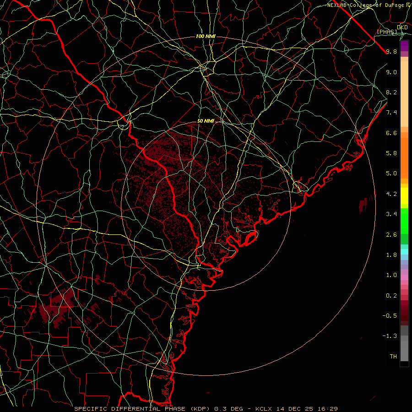The width and height of the screenshot is (412, 412).
Task: Click the purple top segment of the color bar
Action: [x=404, y=46]
